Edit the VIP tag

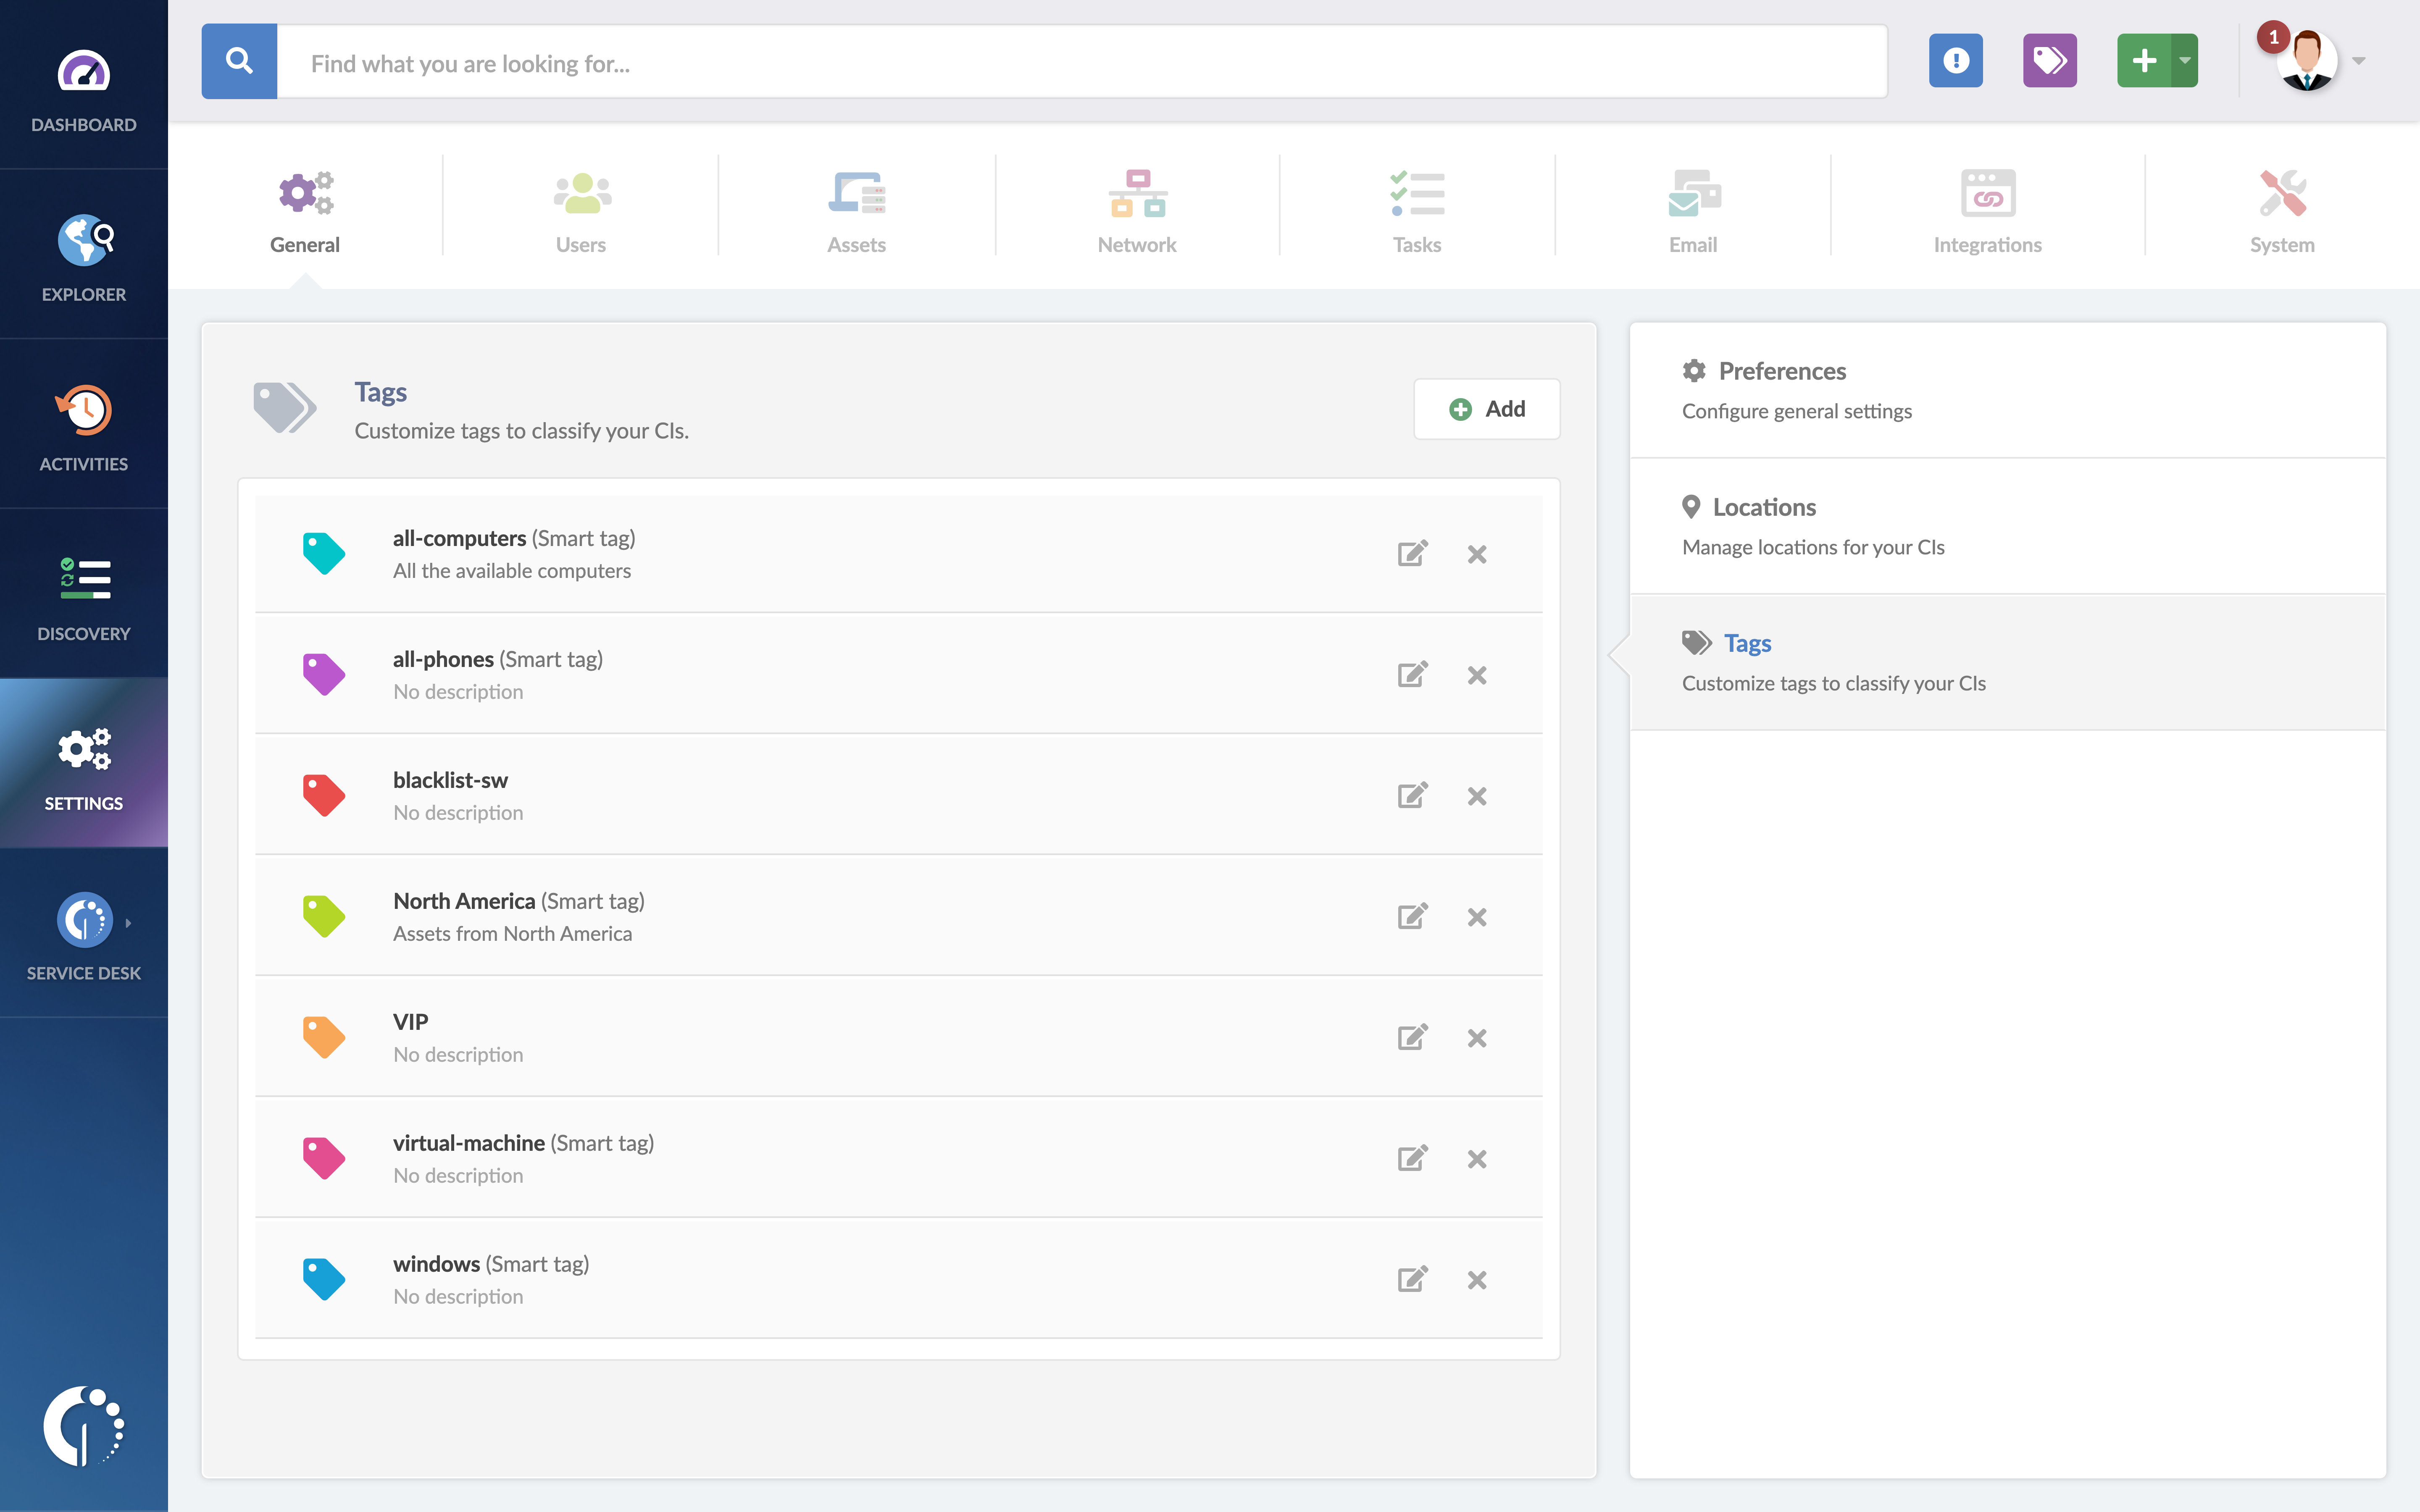(x=1412, y=1038)
